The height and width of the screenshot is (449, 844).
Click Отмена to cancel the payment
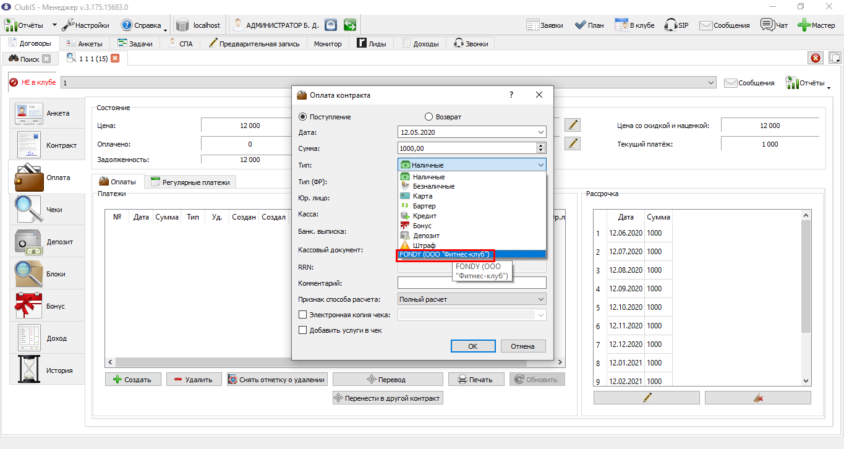[522, 346]
